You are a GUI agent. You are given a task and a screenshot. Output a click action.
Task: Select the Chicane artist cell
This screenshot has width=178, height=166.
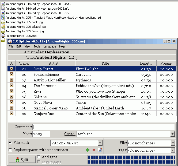click(54, 97)
